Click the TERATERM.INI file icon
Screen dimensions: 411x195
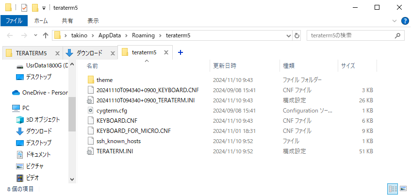tap(91, 151)
